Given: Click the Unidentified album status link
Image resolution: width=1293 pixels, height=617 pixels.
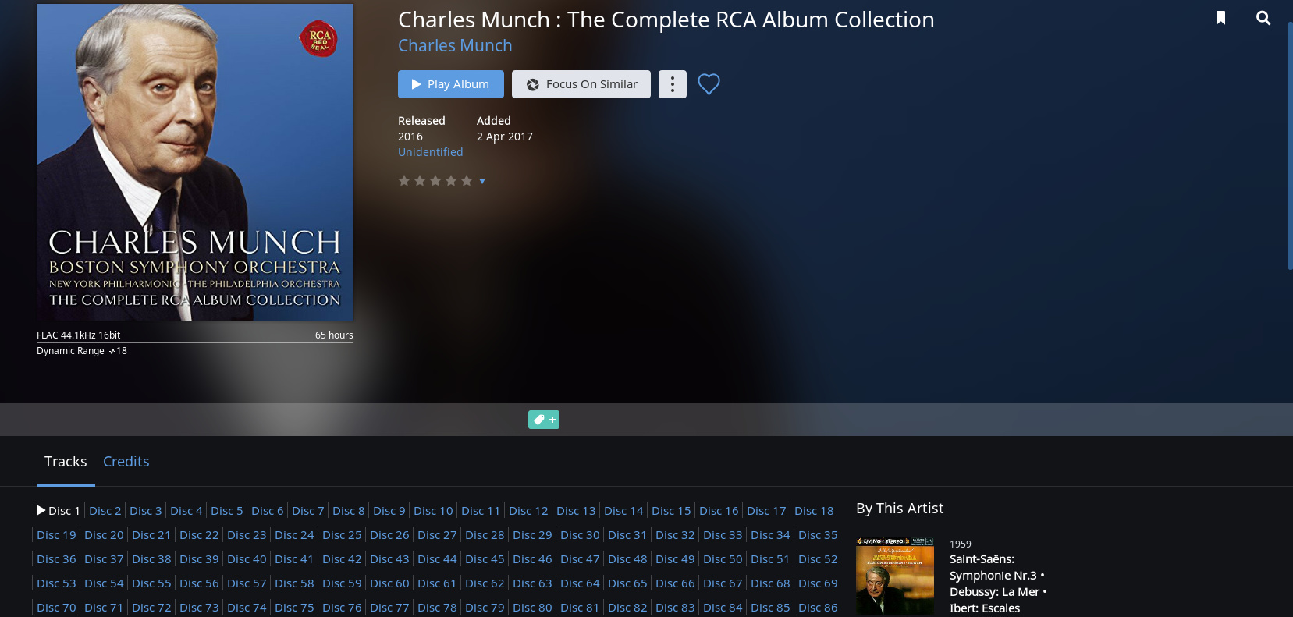Looking at the screenshot, I should point(430,152).
